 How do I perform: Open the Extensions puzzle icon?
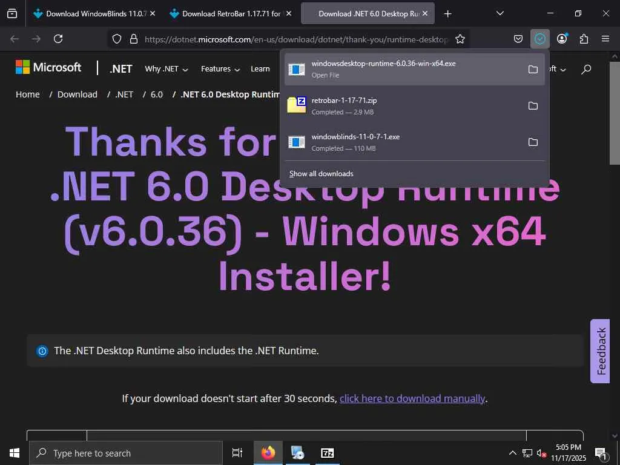click(x=584, y=39)
